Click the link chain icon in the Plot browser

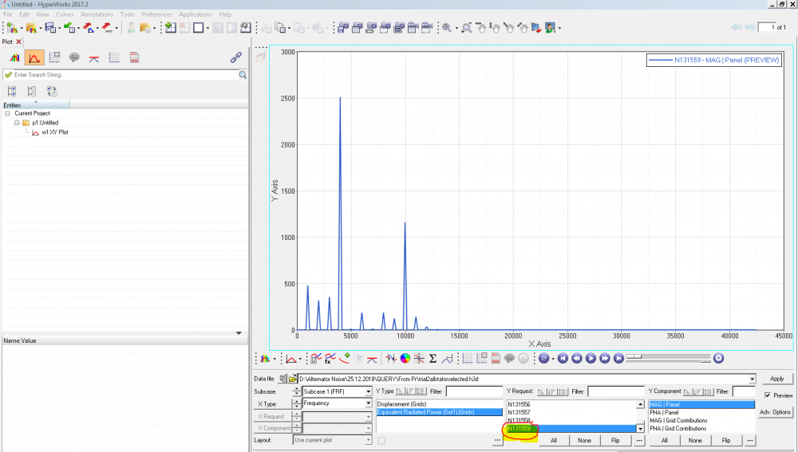click(235, 57)
